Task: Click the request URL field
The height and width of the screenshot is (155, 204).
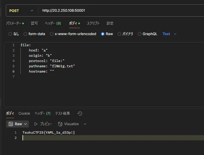Action: pos(117,11)
